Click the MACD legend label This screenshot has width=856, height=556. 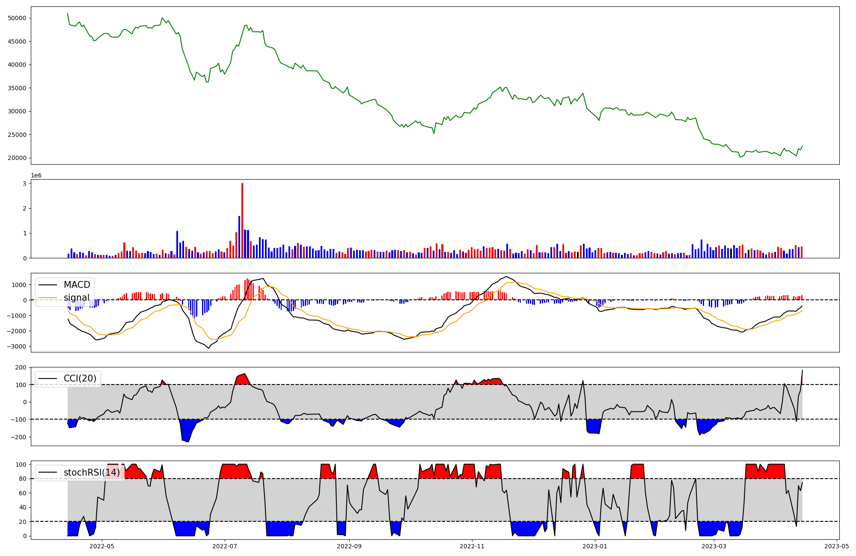coord(77,285)
